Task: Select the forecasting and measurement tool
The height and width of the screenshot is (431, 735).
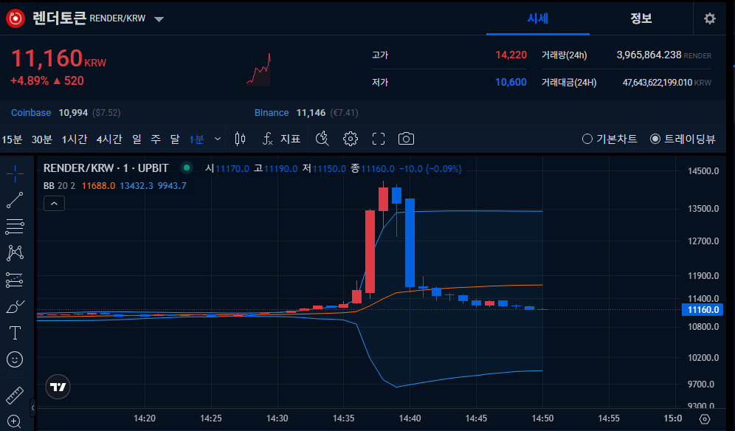Action: [x=15, y=280]
